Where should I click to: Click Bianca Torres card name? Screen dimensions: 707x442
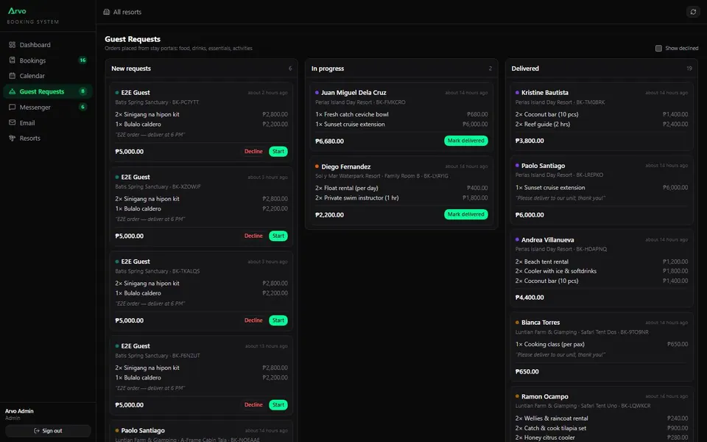coord(541,323)
